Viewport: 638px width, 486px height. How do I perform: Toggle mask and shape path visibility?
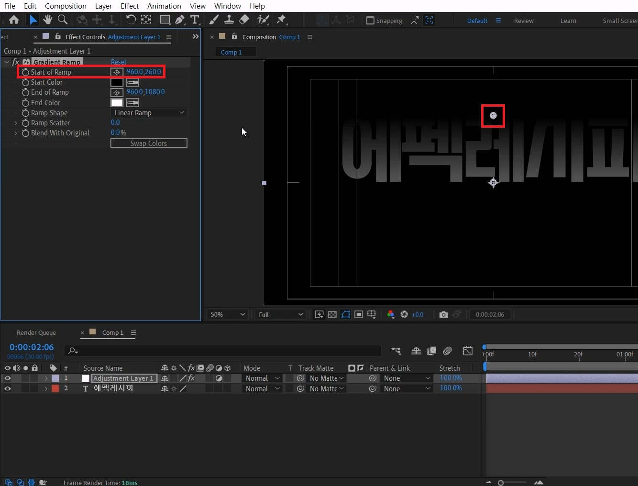click(345, 314)
